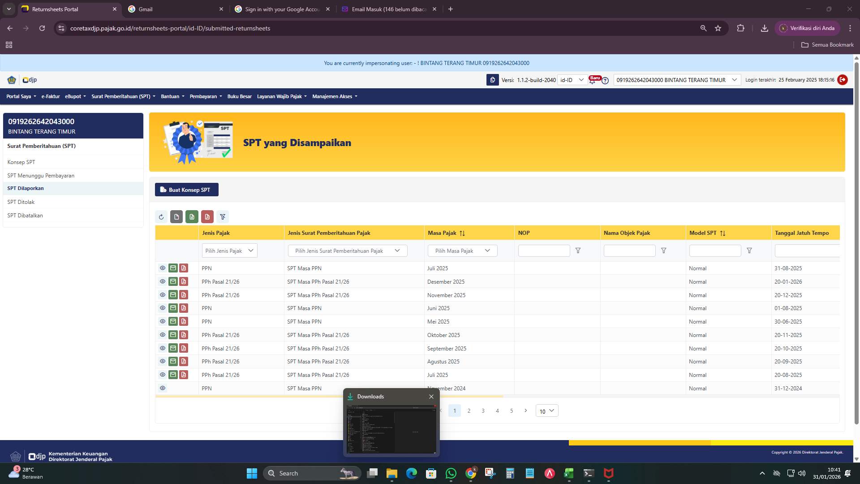Click inside the NOP filter input field
The image size is (860, 484).
(x=543, y=251)
